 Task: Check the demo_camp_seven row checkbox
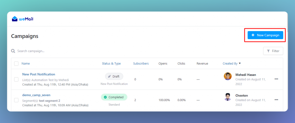(16, 100)
